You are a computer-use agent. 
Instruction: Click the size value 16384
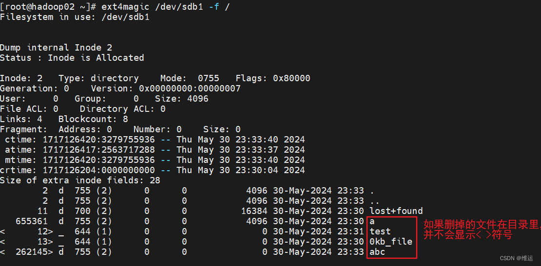(x=254, y=211)
